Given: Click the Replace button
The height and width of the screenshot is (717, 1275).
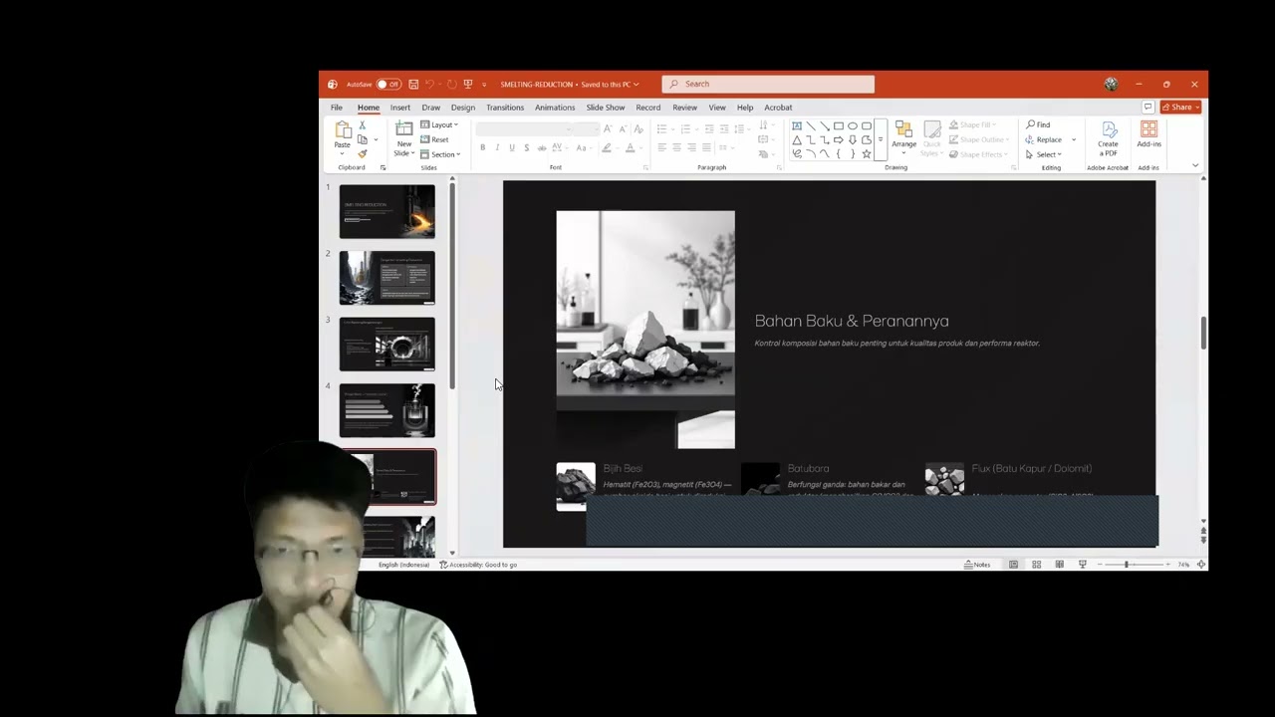Looking at the screenshot, I should coord(1045,139).
